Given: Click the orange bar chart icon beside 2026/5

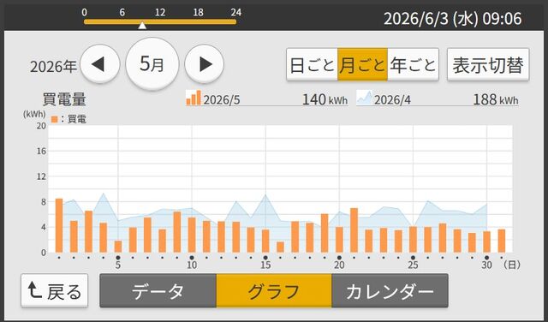Looking at the screenshot, I should [194, 98].
